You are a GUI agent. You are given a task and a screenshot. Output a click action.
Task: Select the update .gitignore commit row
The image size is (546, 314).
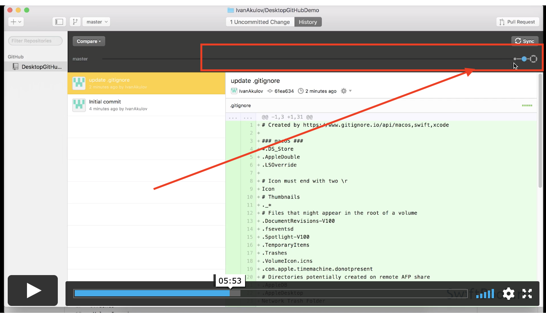pos(146,83)
